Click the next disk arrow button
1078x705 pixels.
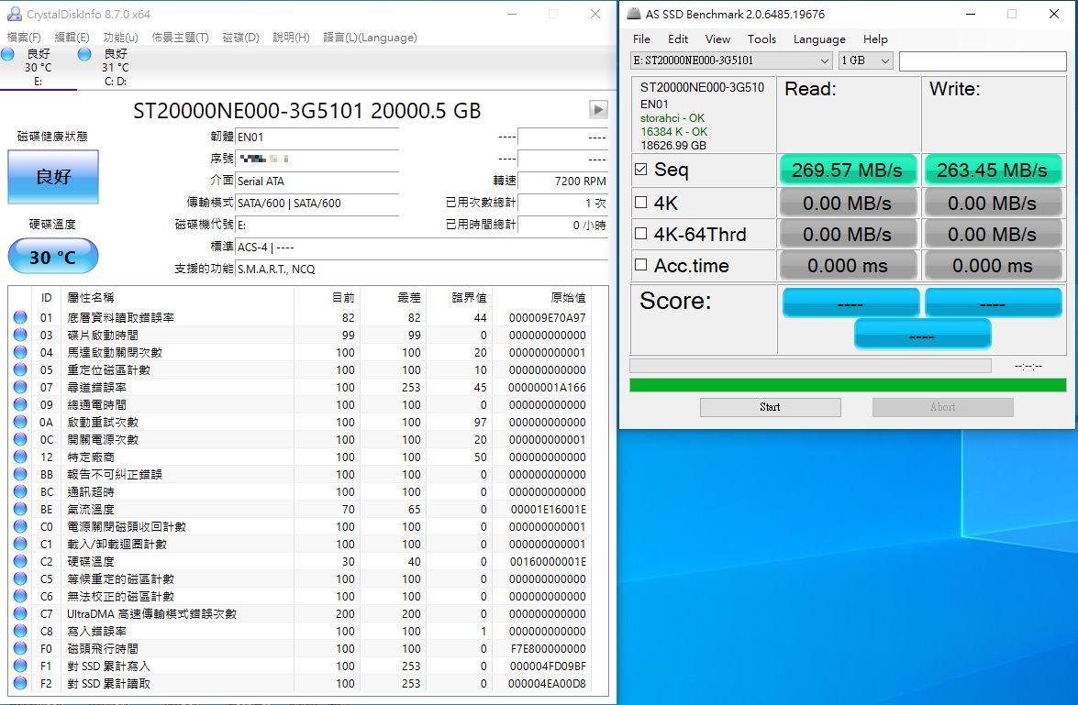598,109
